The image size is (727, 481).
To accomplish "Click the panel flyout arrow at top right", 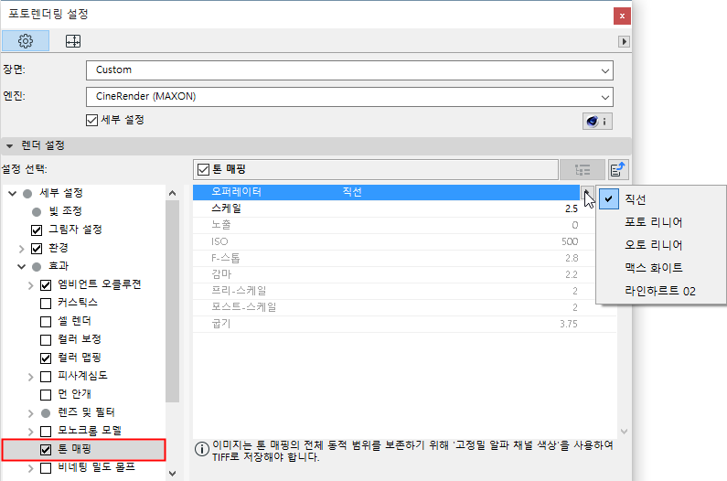I will coord(624,42).
